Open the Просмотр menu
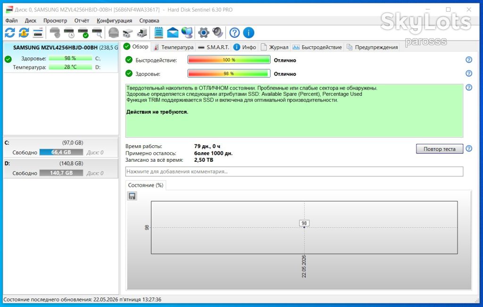Screen dimensions: 483x307 pos(55,21)
